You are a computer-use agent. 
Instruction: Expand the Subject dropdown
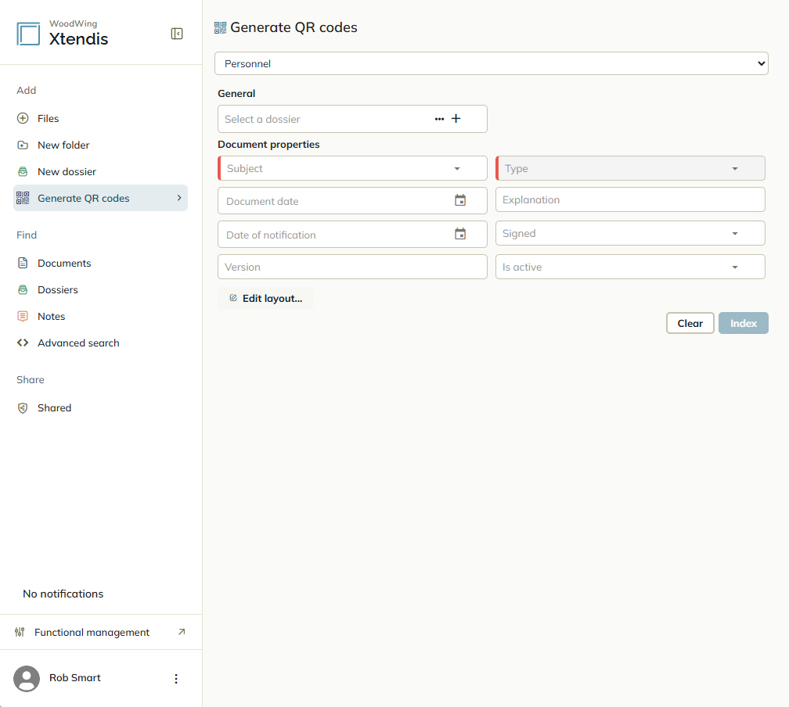point(352,168)
